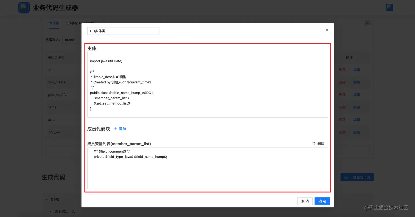Cancel the dialog with the 取消 button
Viewport: 415px width, 217px height.
(305, 201)
